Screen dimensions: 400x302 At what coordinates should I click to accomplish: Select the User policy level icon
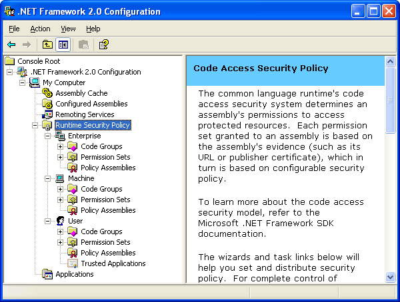[x=60, y=221]
